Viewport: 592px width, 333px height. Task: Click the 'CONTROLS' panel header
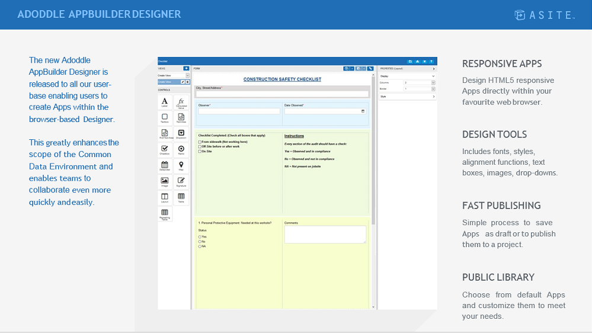[x=164, y=90]
